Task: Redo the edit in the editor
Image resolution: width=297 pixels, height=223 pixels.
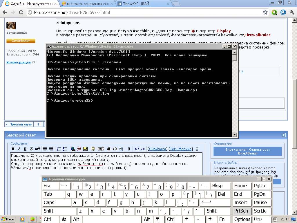Action: click(143, 149)
